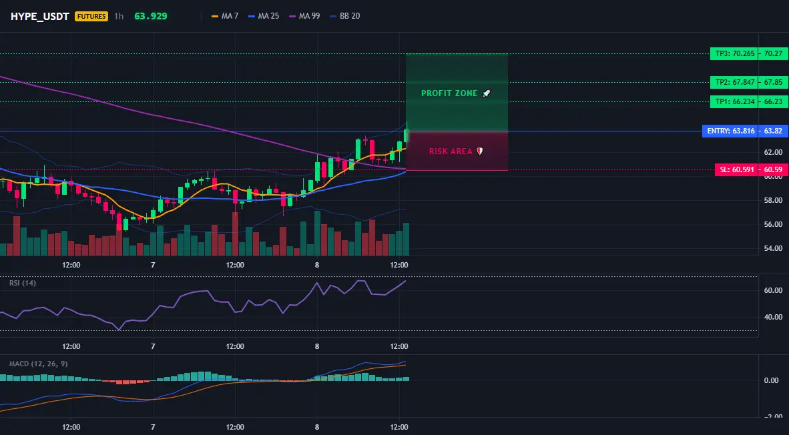Click the RSI 40.00 axis label
This screenshot has height=435, width=789.
point(774,317)
